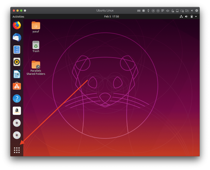Collapse the Parallels status icons arrow
Image resolution: width=210 pixels, height=170 pixels.
192,10
